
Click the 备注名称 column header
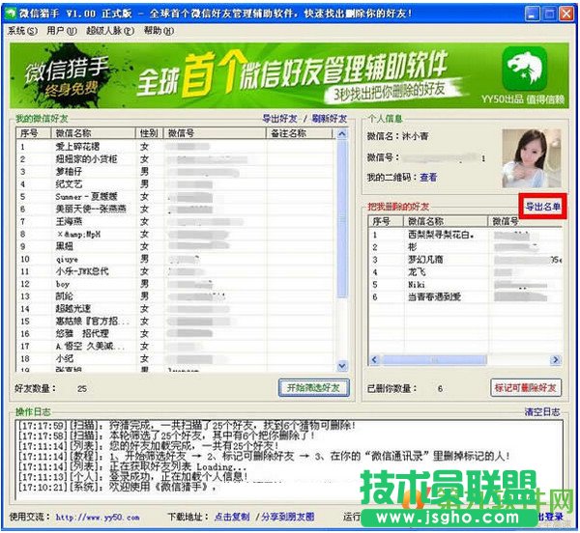(300, 133)
